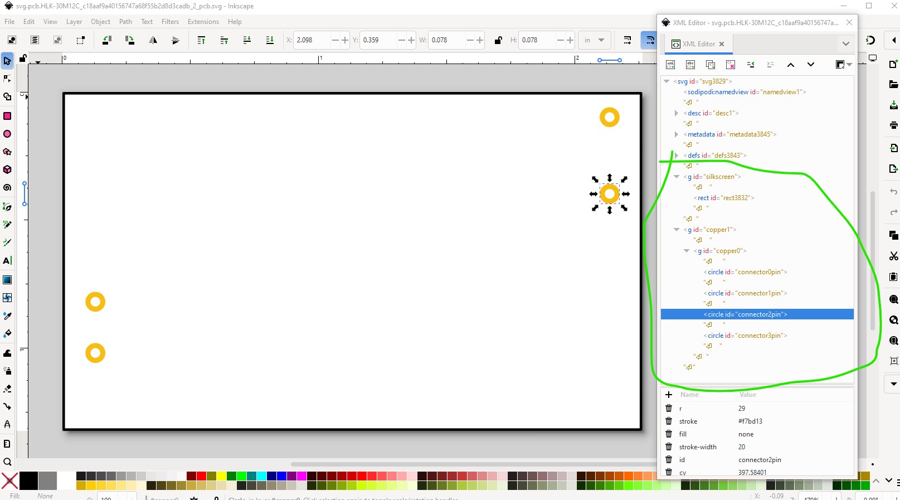Viewport: 900px width, 500px height.
Task: Click new text node icon in XML Editor
Action: tap(690, 65)
